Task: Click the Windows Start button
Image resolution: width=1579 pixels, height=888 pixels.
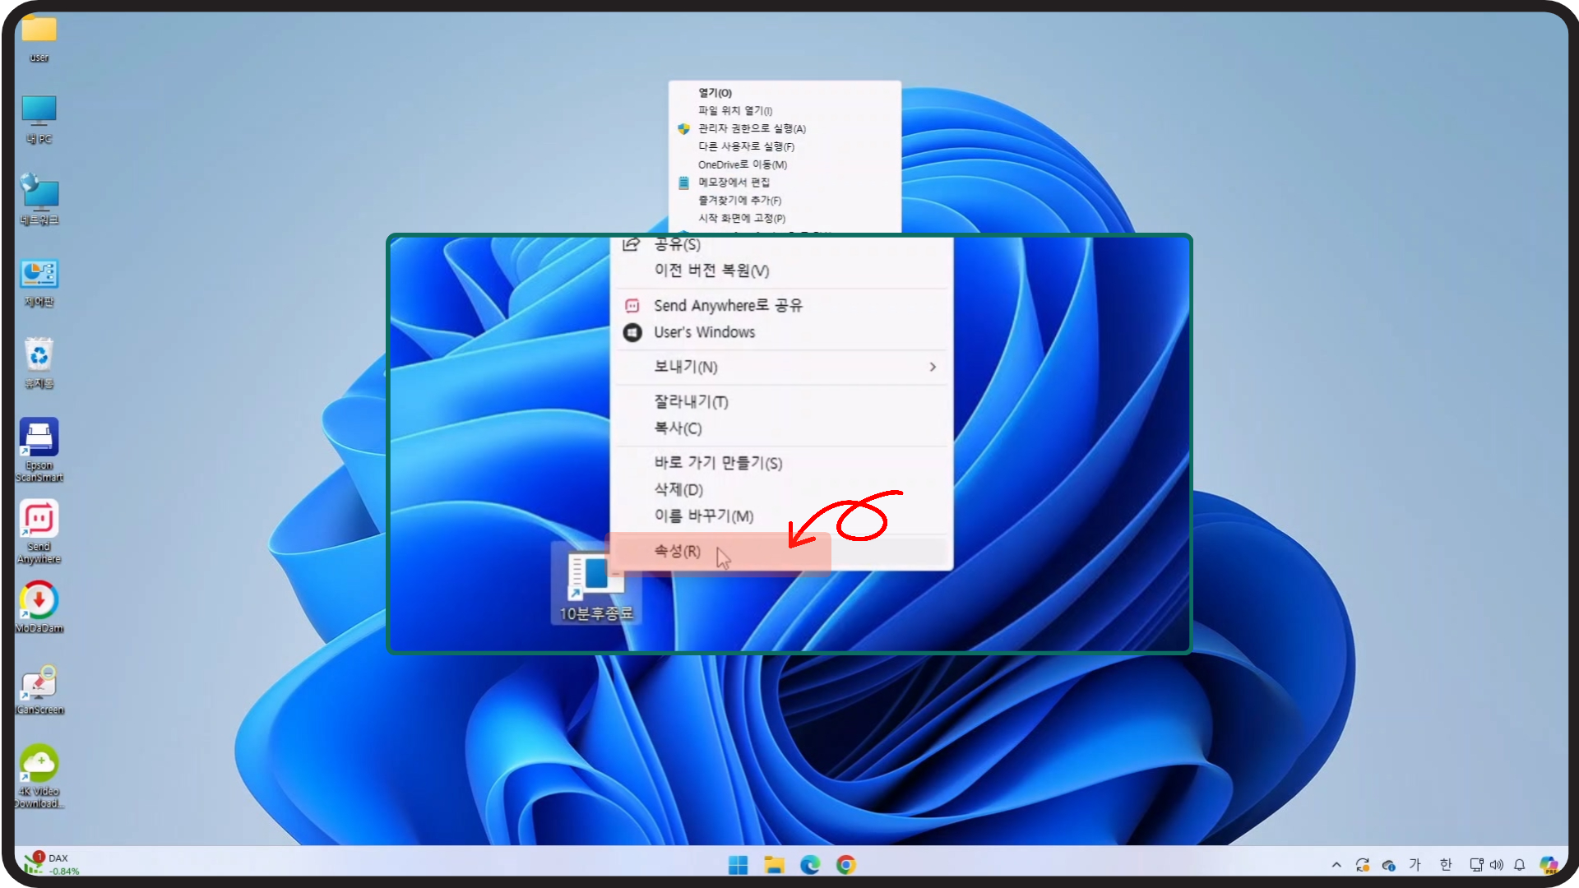Action: pyautogui.click(x=738, y=865)
